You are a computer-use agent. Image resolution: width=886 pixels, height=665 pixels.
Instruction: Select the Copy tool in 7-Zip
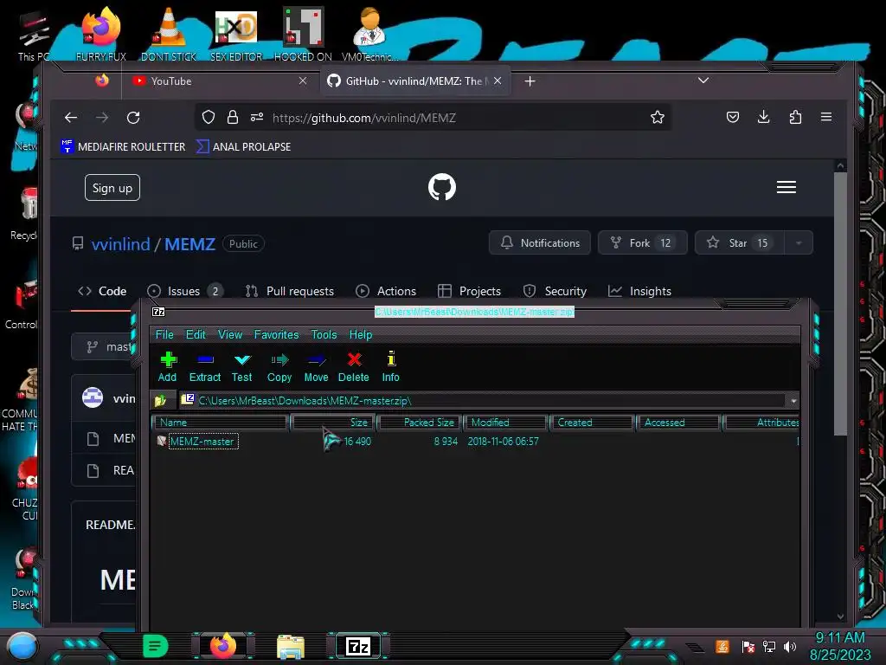click(x=279, y=367)
